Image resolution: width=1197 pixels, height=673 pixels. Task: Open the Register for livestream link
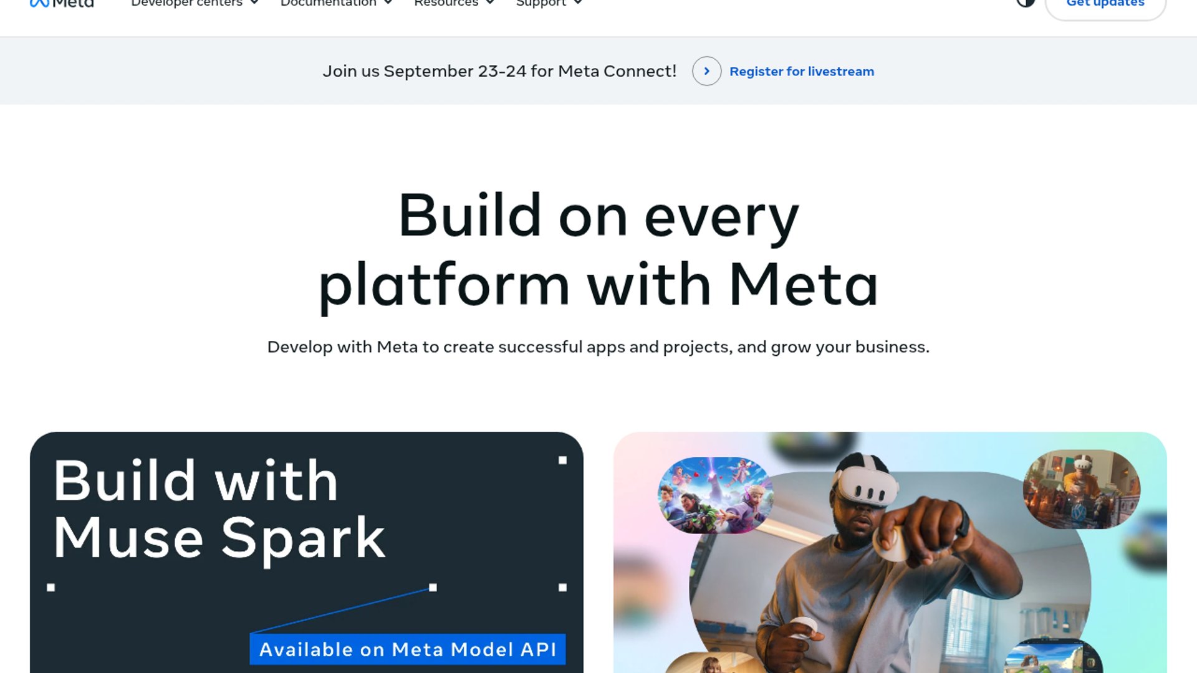point(802,71)
